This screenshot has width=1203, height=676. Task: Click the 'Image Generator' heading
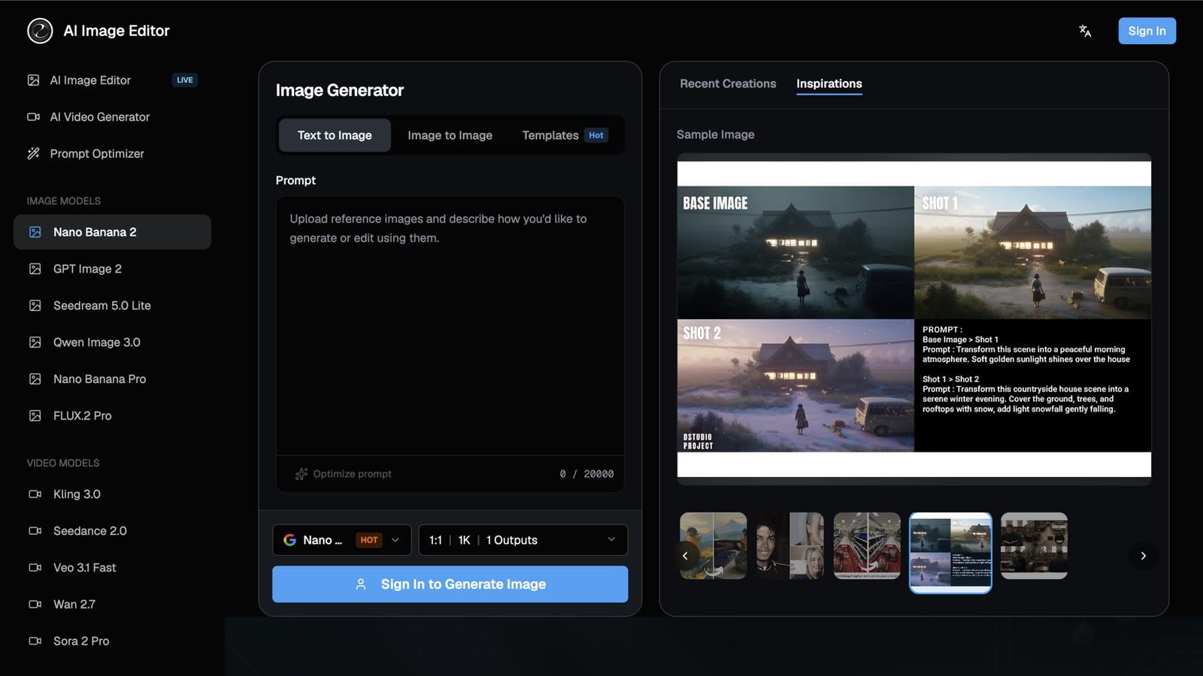[340, 90]
